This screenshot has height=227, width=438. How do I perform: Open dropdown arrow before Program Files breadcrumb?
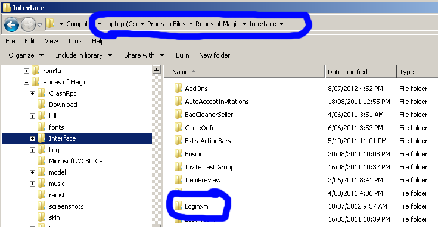(142, 24)
